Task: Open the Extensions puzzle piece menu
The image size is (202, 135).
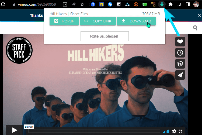Action: pyautogui.click(x=170, y=5)
